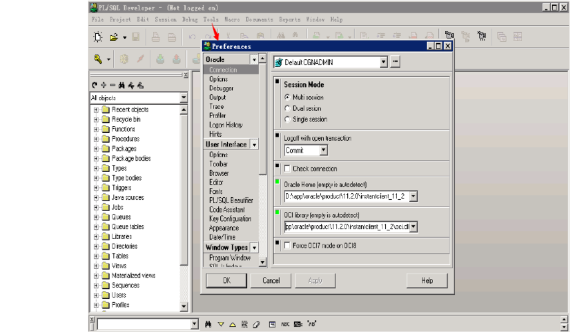This screenshot has height=332, width=582.
Task: Click the preferences list scroll down arrow
Action: 263,262
